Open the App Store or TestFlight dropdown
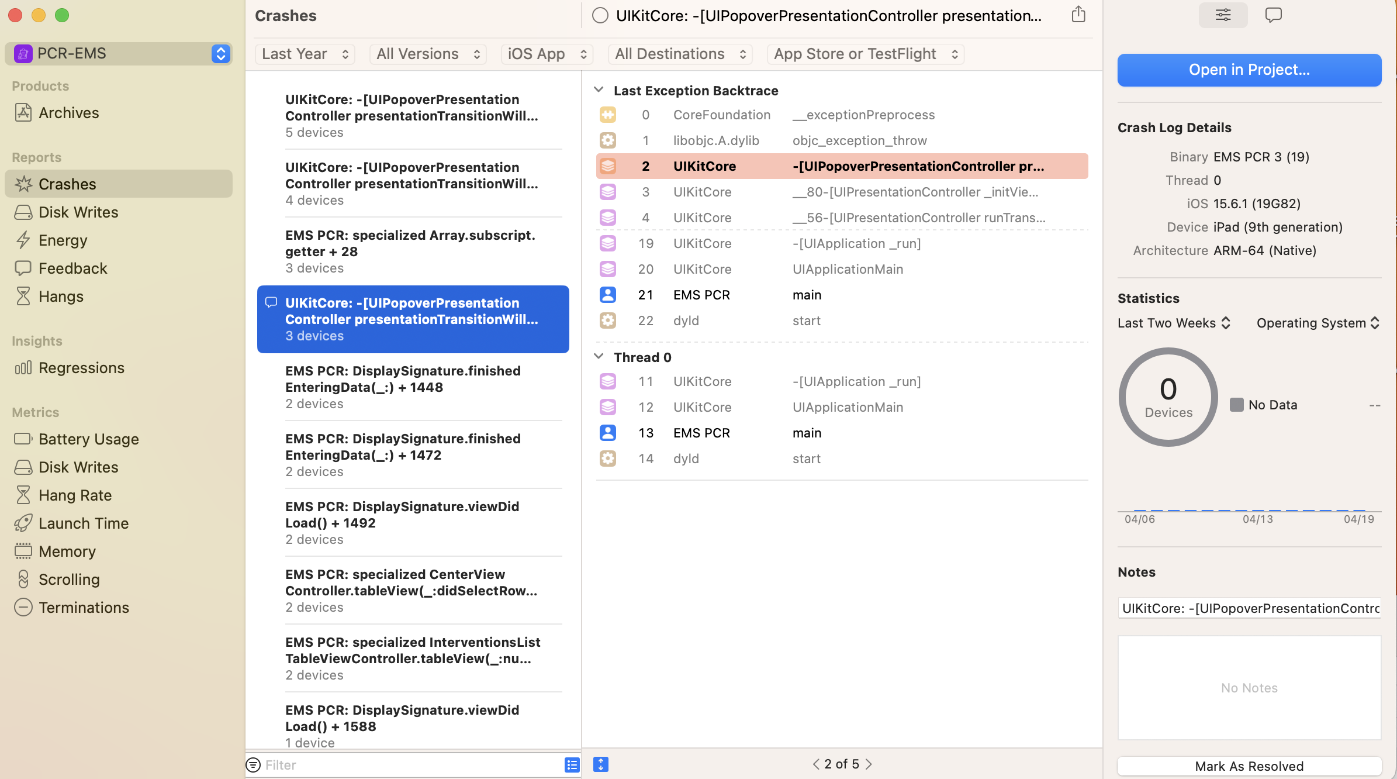 click(865, 54)
